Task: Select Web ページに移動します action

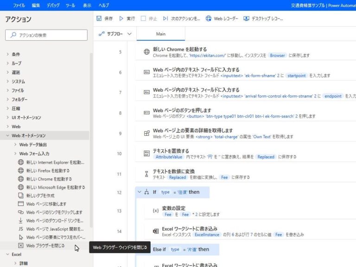Action: (42, 204)
